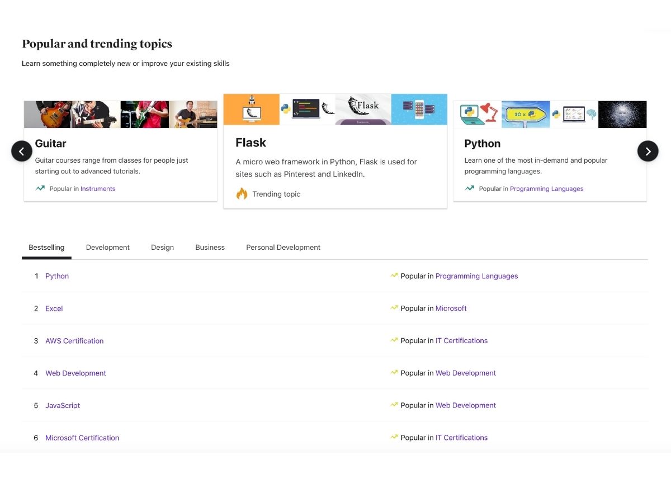Go to previous topics with left arrow
This screenshot has width=671, height=503.
[x=22, y=151]
